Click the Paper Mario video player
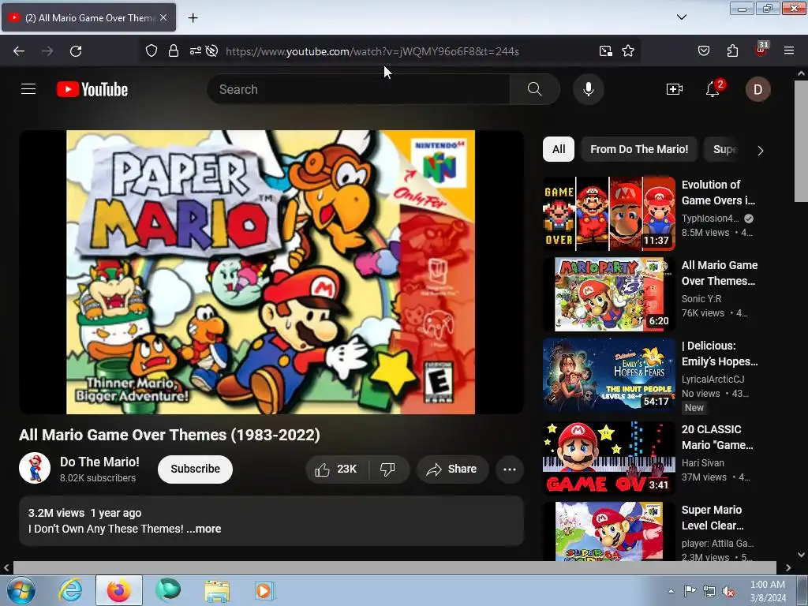 click(271, 272)
